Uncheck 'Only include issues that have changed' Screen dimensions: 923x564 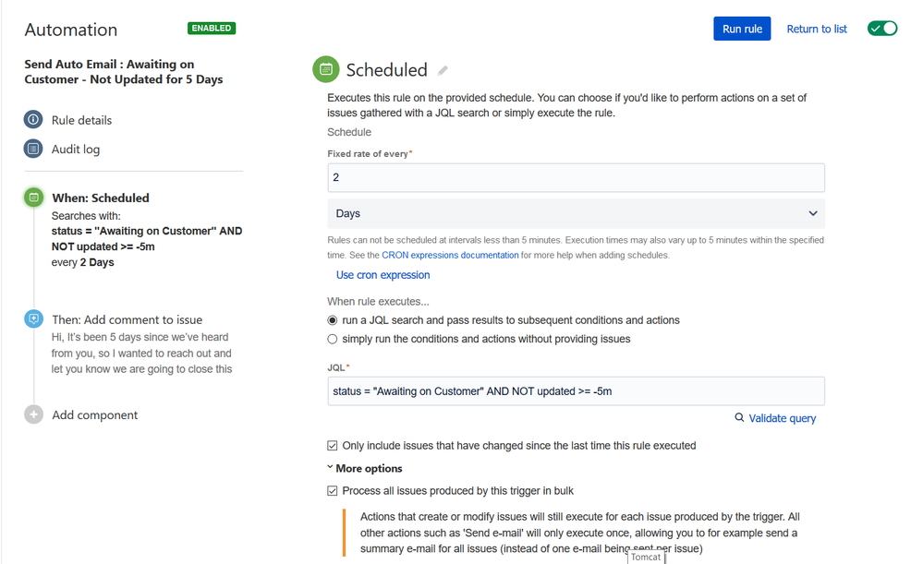pyautogui.click(x=333, y=446)
